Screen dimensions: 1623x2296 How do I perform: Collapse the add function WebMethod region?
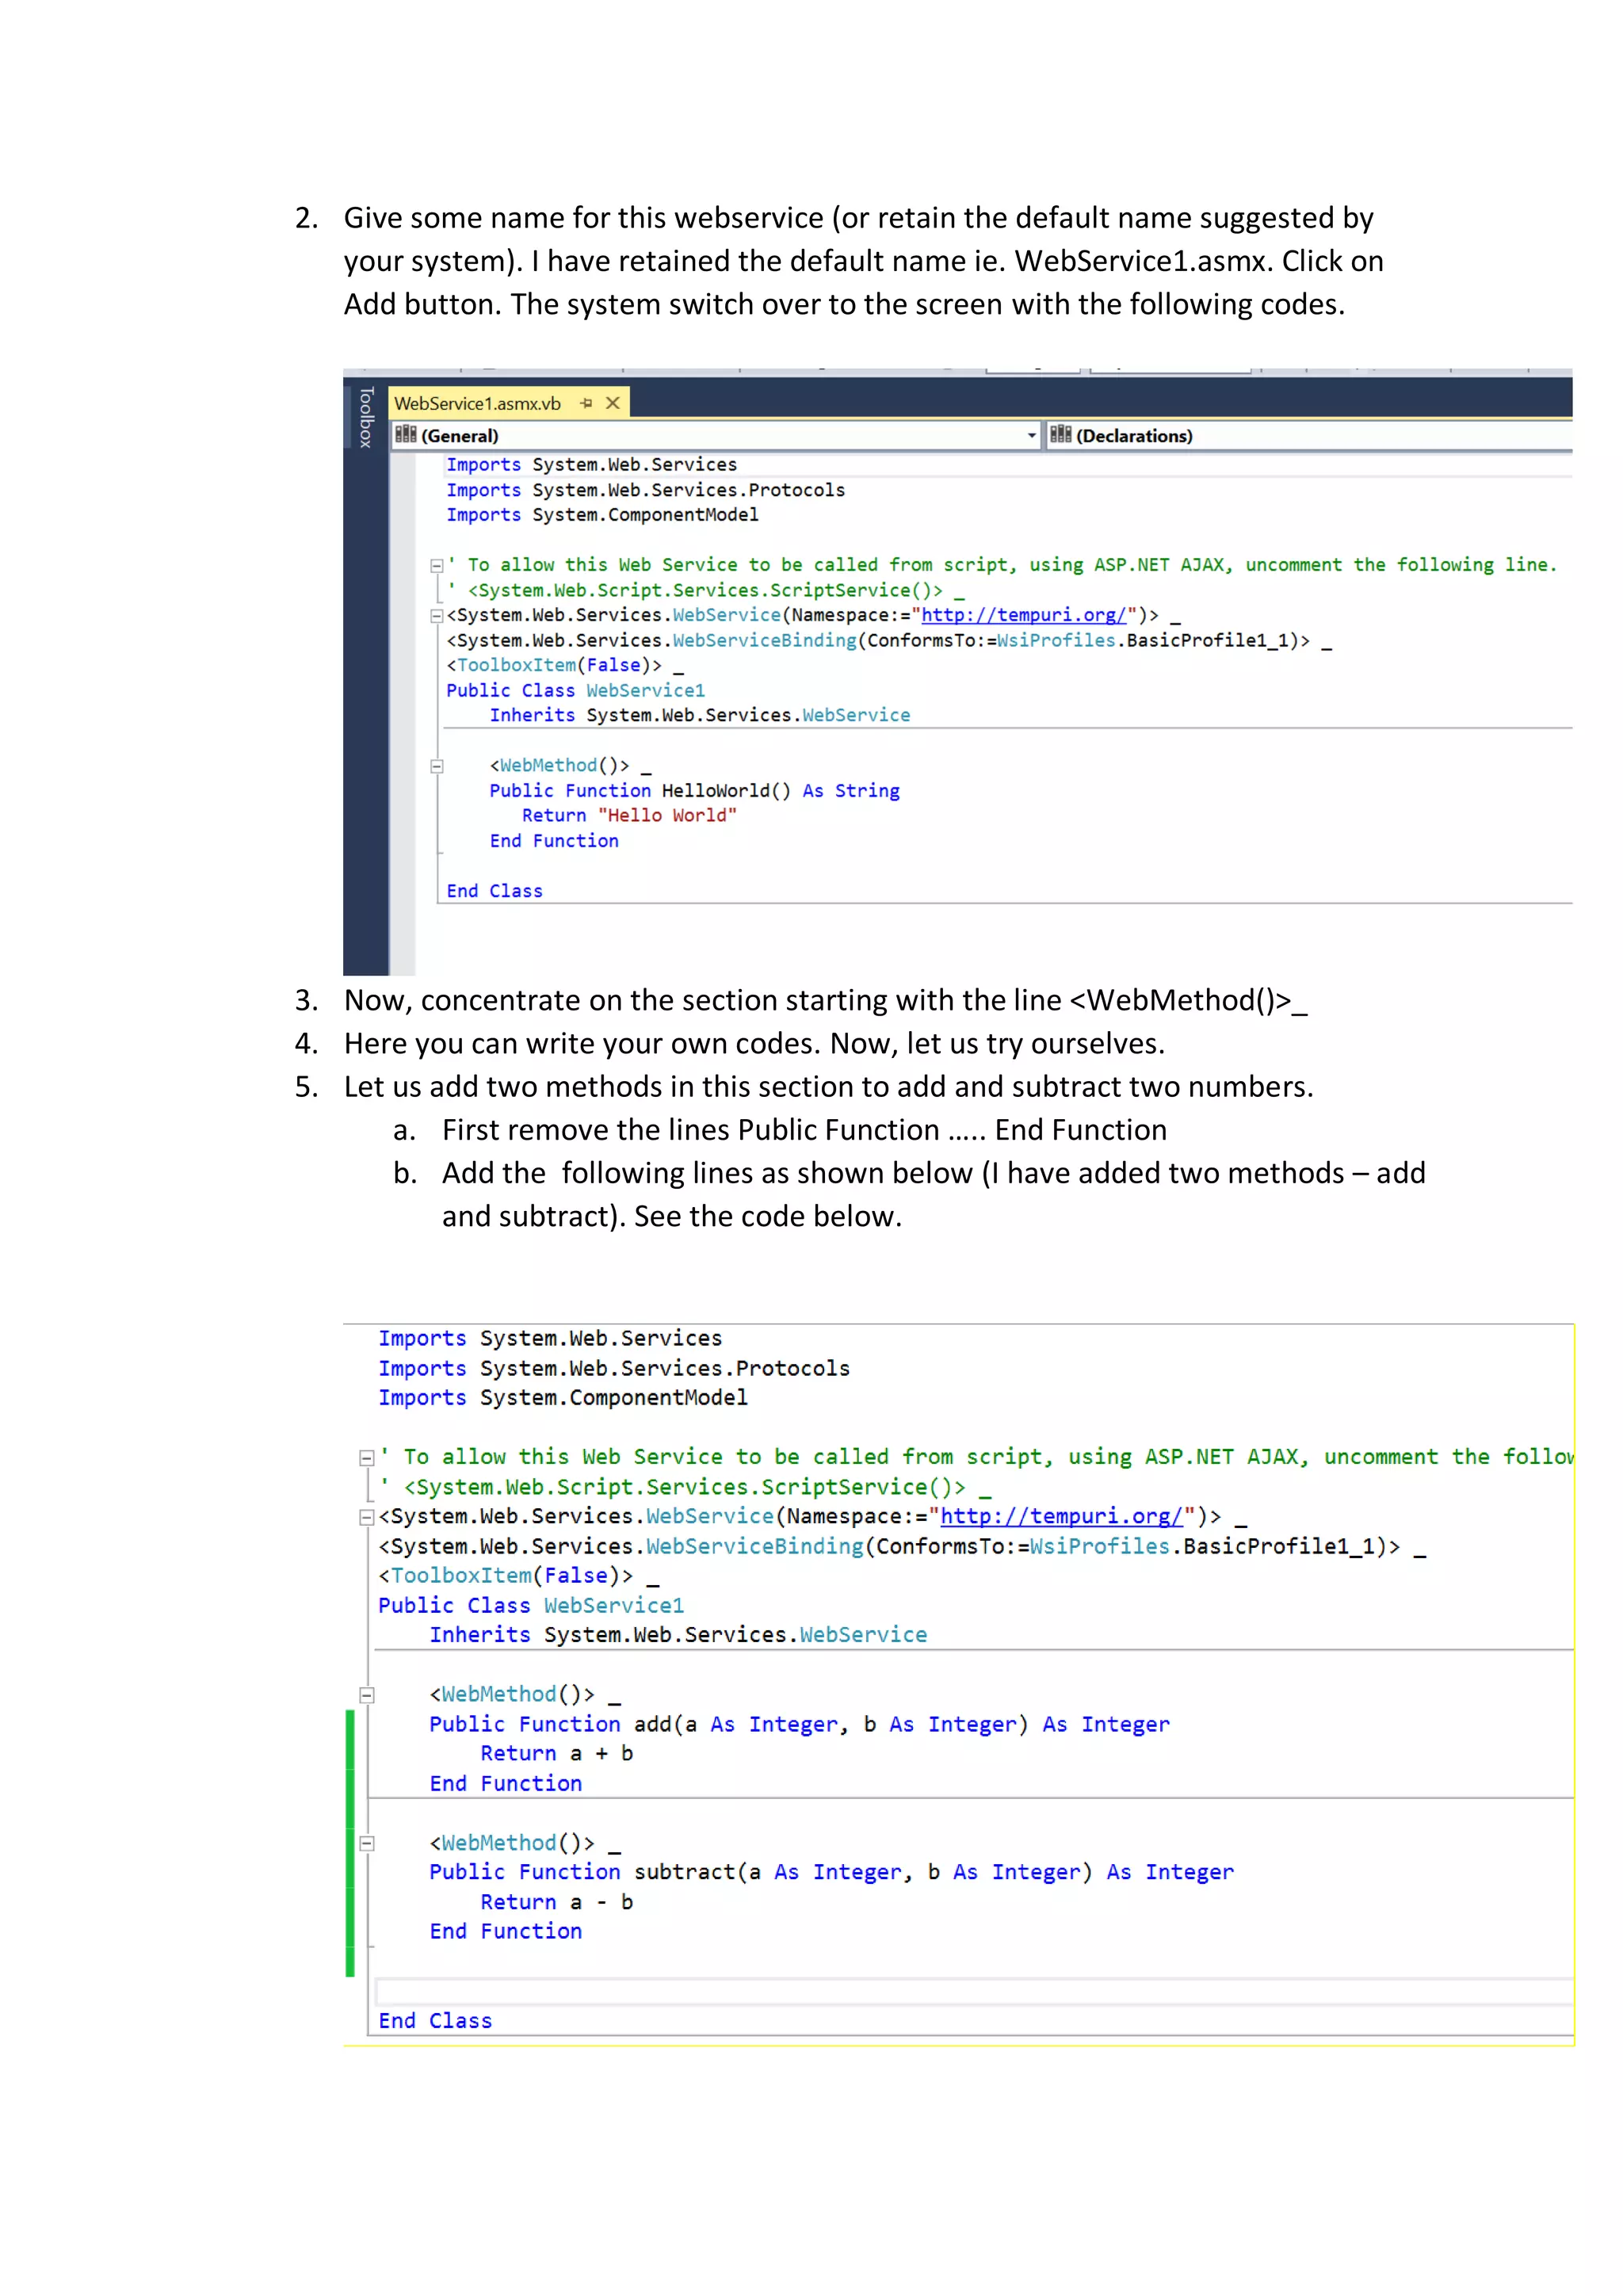pos(367,1696)
